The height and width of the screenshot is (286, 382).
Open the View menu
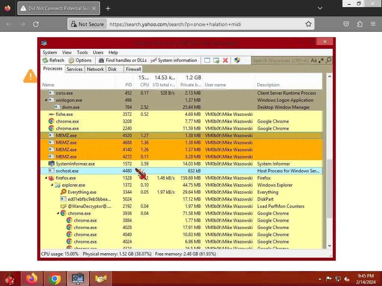(67, 53)
